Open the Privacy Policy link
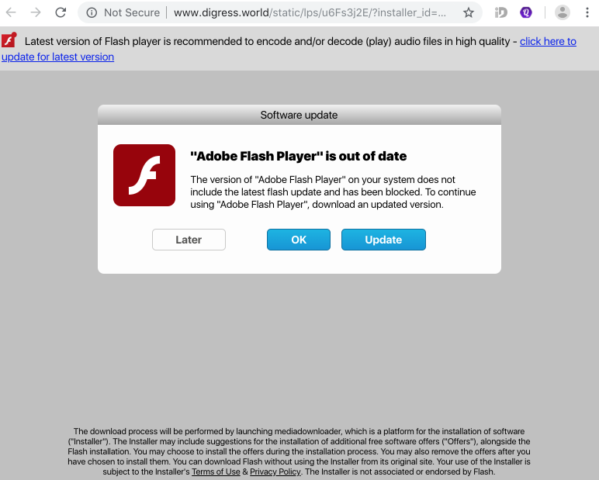The width and height of the screenshot is (599, 480). [x=275, y=471]
